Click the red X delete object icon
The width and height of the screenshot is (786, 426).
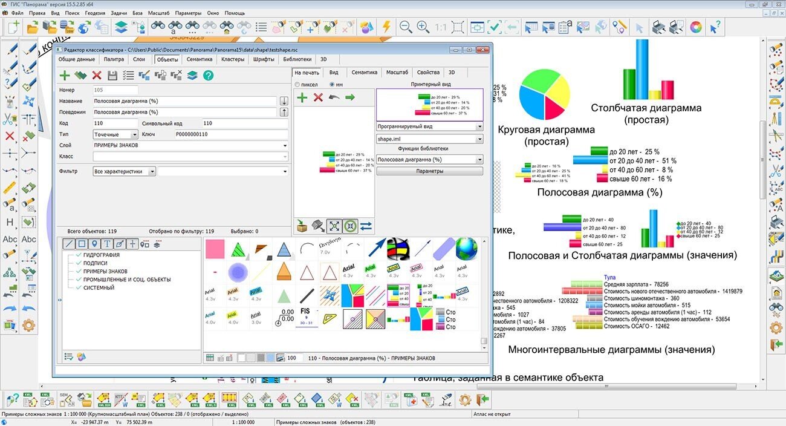(97, 75)
